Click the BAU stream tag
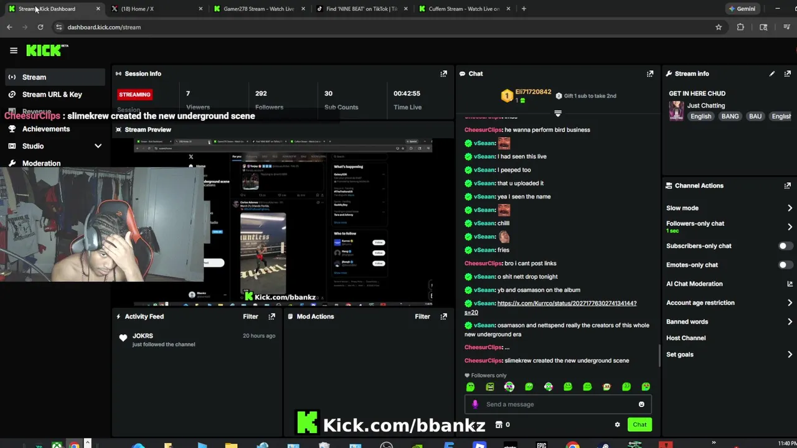797x448 pixels. click(755, 116)
